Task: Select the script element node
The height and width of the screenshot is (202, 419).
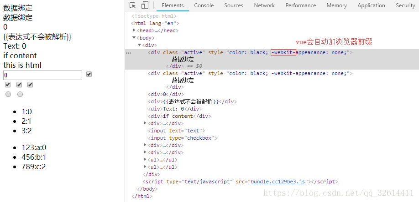Action: pyautogui.click(x=241, y=182)
